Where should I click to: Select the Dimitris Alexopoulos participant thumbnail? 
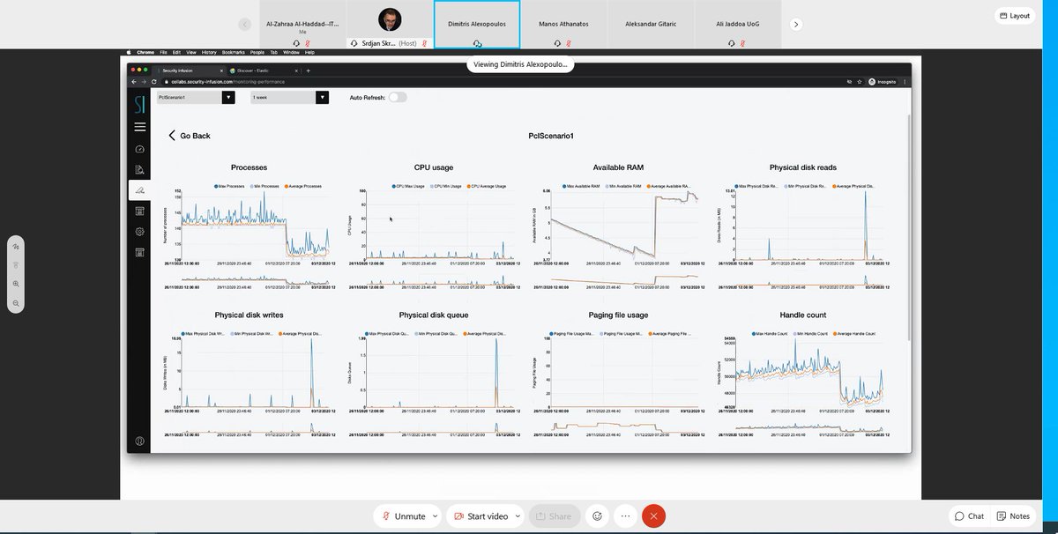tap(477, 24)
